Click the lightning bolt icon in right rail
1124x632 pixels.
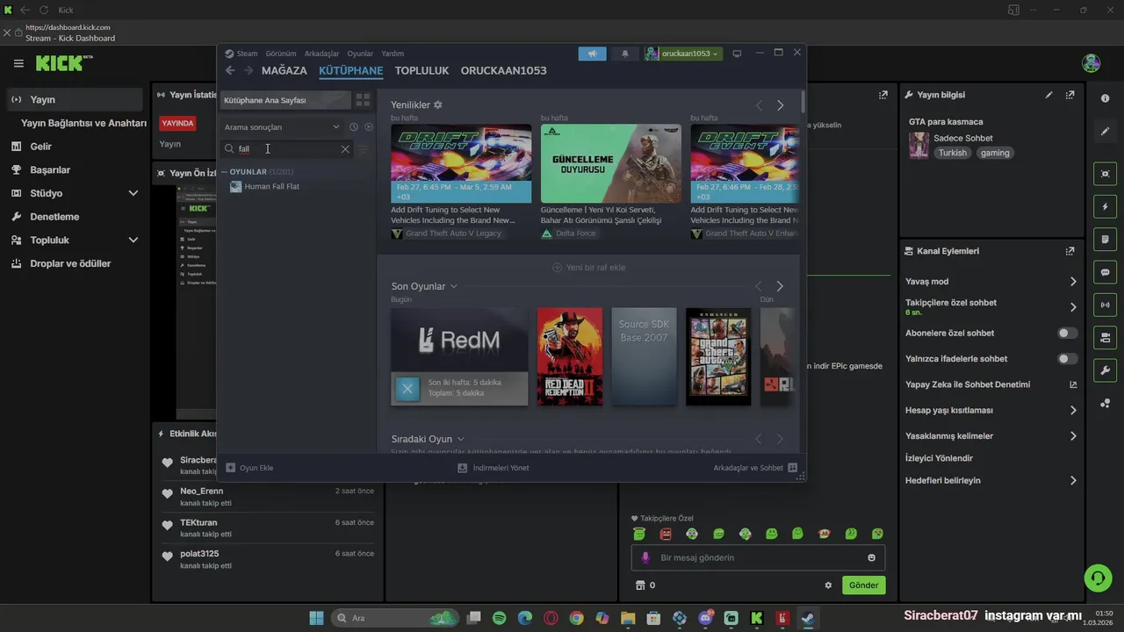pyautogui.click(x=1105, y=207)
